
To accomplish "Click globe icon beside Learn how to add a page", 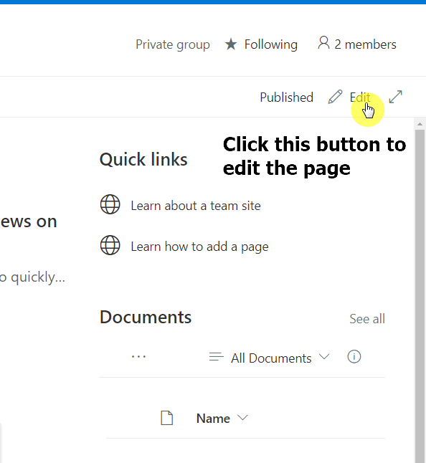I will tap(110, 245).
